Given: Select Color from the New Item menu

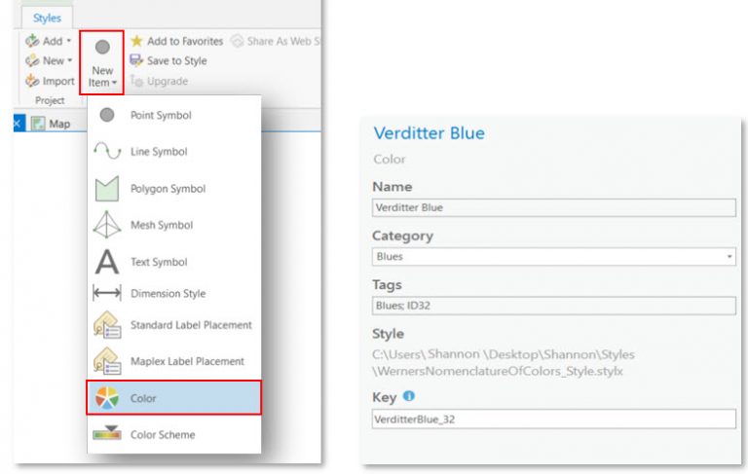Looking at the screenshot, I should 143,398.
